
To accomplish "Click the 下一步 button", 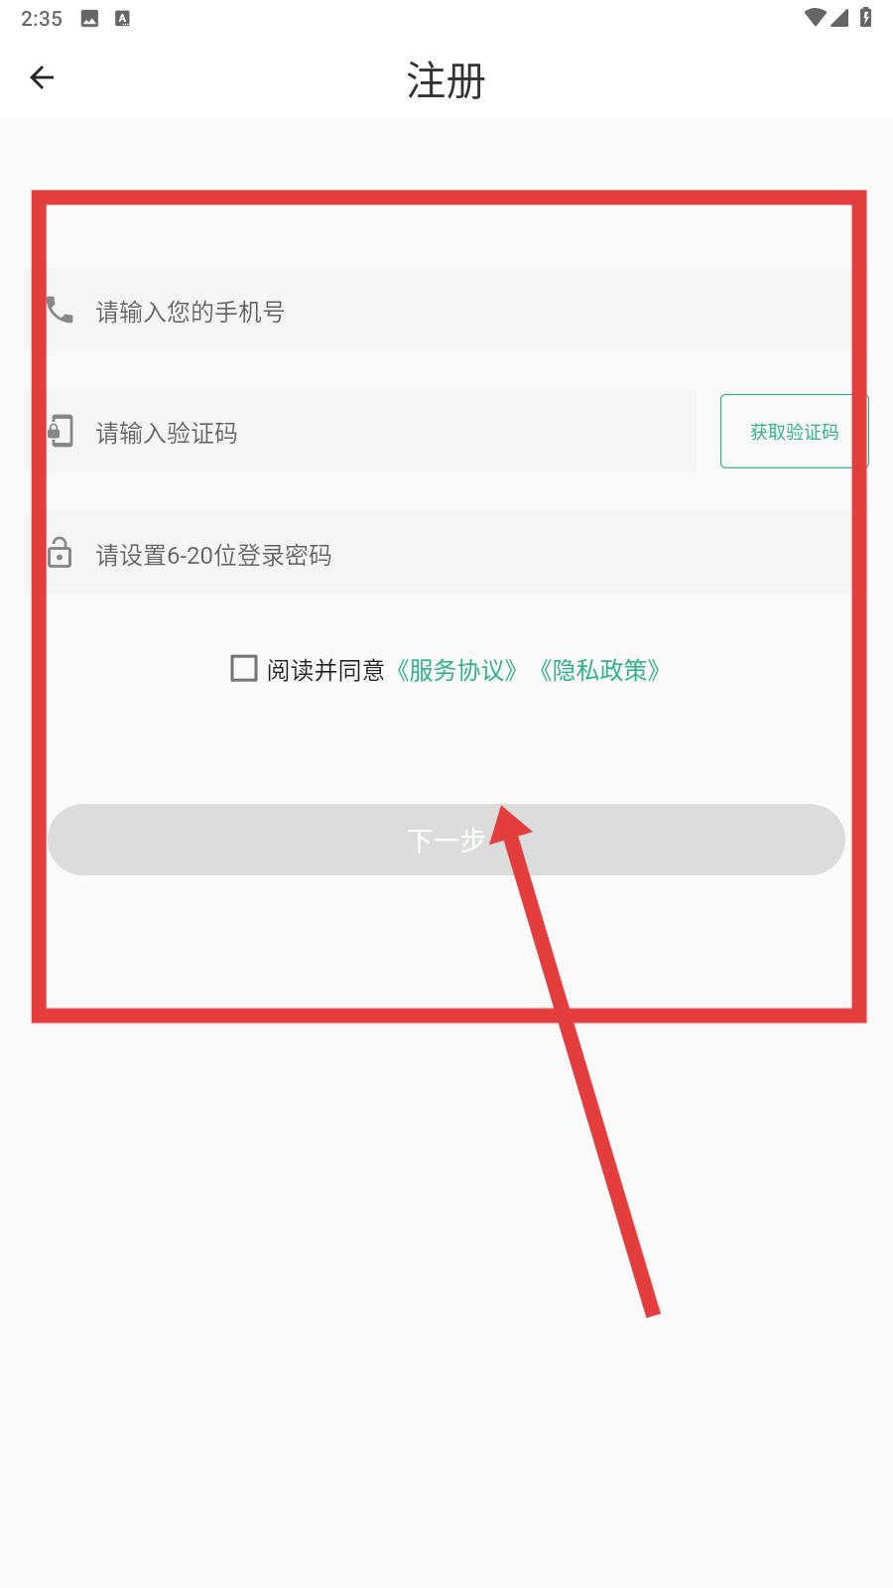I will pos(446,840).
